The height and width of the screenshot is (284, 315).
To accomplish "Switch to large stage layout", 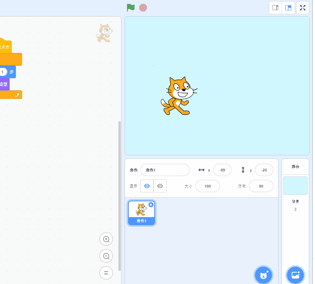I will [x=288, y=8].
